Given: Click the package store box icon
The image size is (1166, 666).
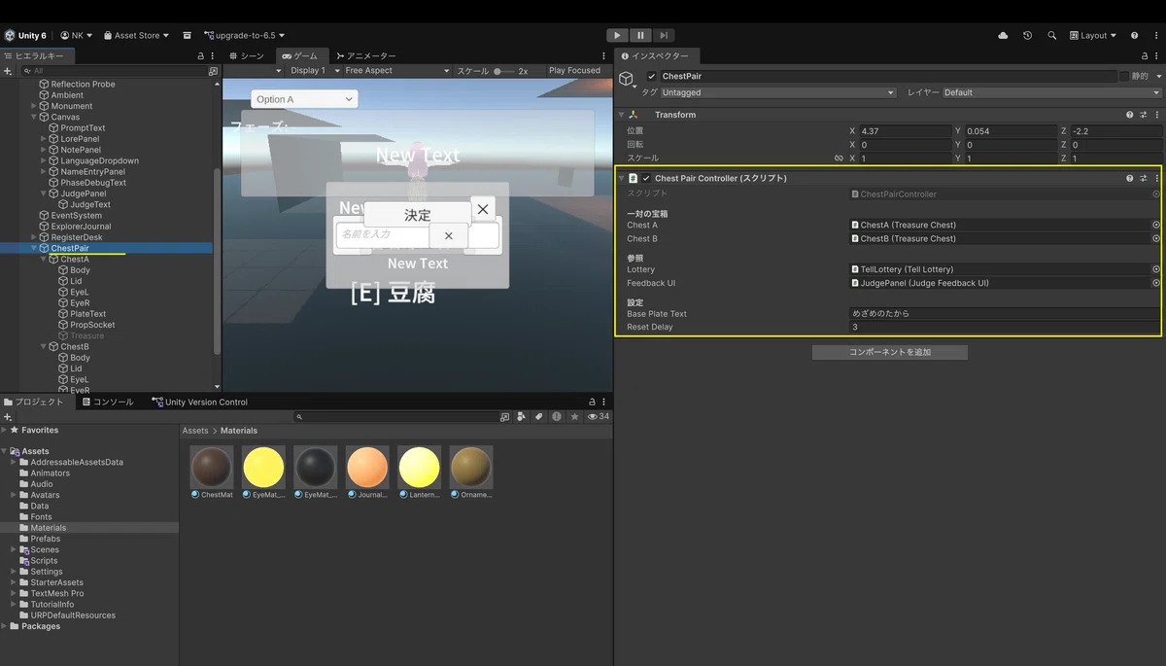Looking at the screenshot, I should tap(187, 35).
